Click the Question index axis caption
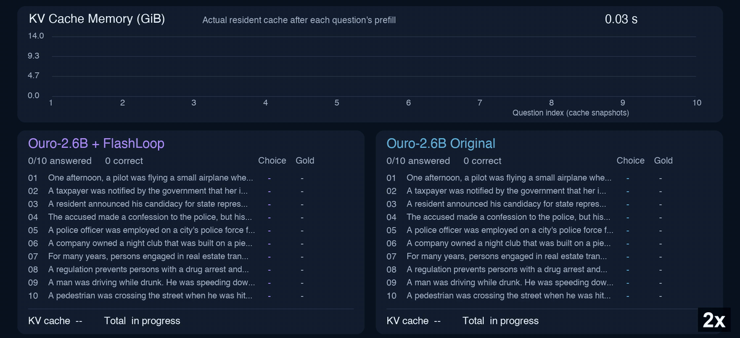The height and width of the screenshot is (338, 740). click(x=570, y=113)
